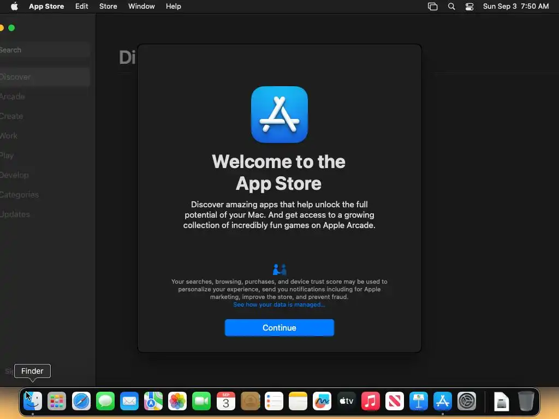Open Launchpad from the Dock
559x419 pixels.
click(x=57, y=401)
